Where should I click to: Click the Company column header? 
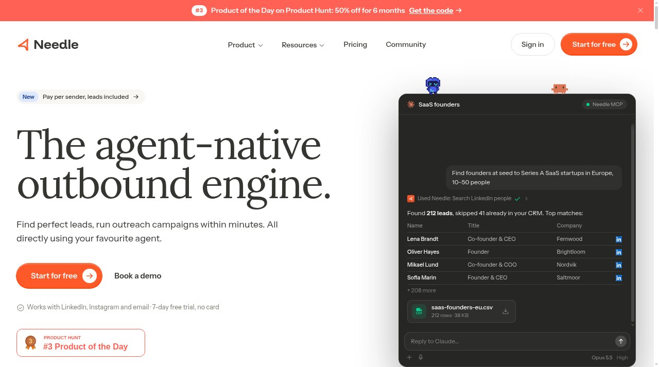pos(569,225)
